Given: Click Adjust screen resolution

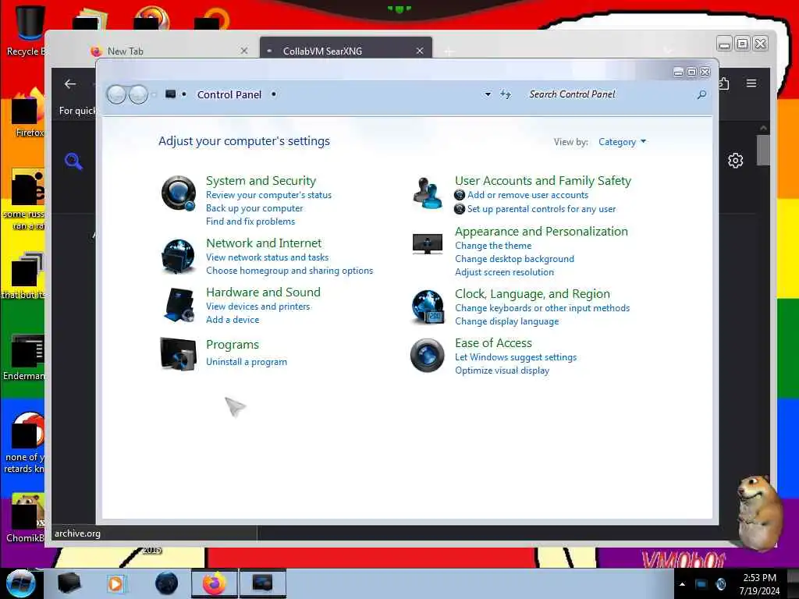Looking at the screenshot, I should click(504, 272).
